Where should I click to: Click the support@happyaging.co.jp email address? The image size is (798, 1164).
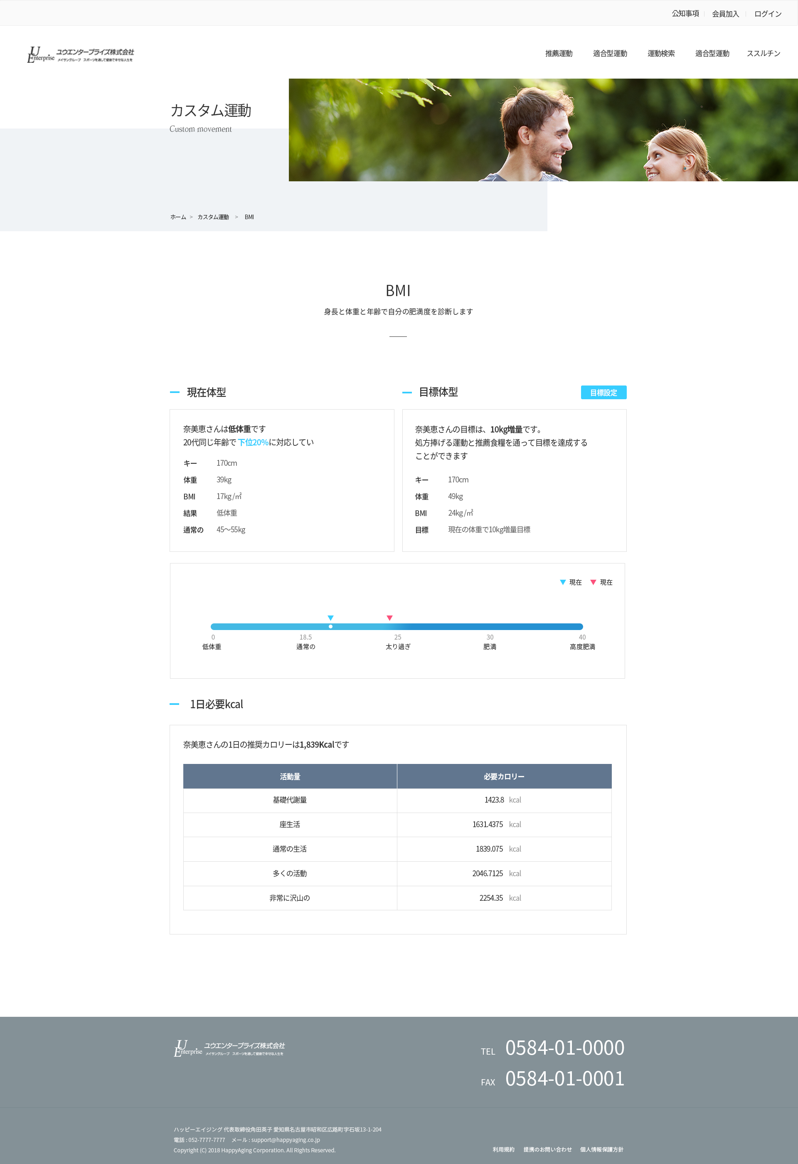pos(285,1140)
